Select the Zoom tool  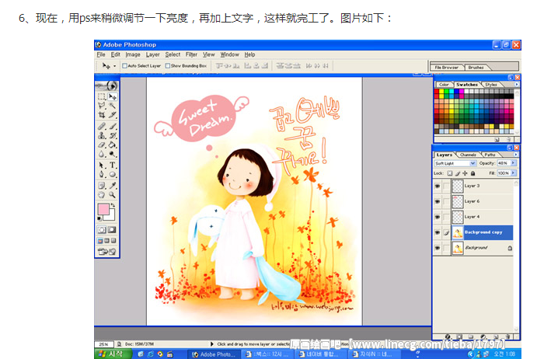[x=113, y=194]
